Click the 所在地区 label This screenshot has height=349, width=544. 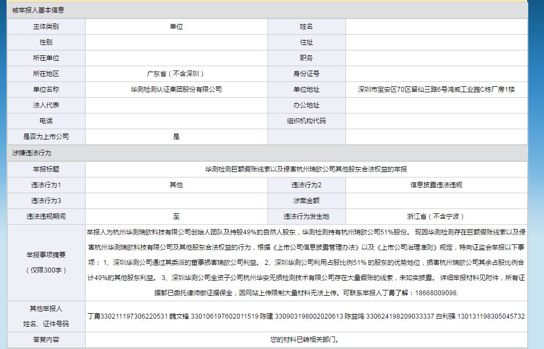(x=46, y=74)
